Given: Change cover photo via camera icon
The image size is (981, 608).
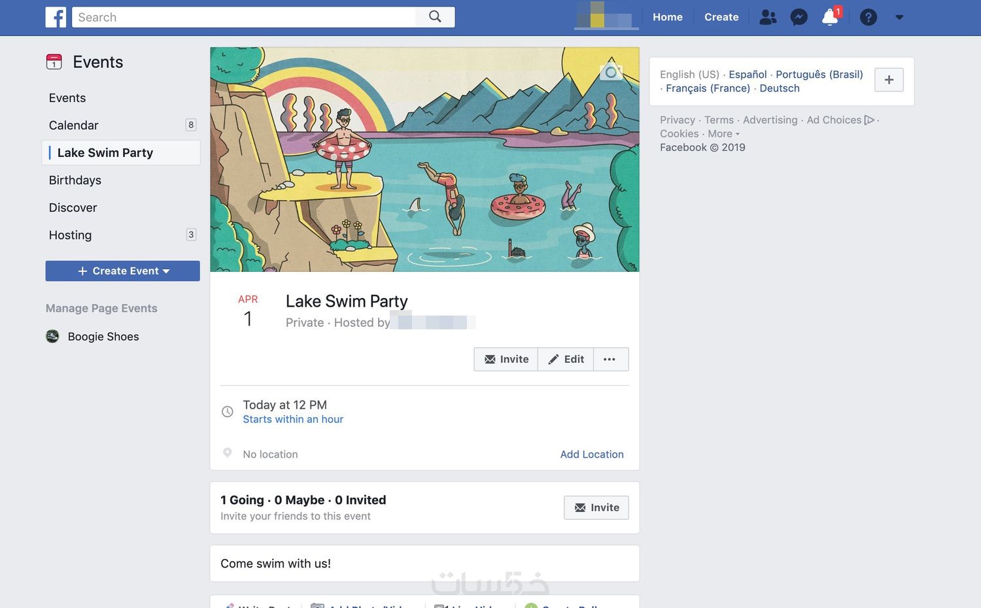Looking at the screenshot, I should [611, 73].
